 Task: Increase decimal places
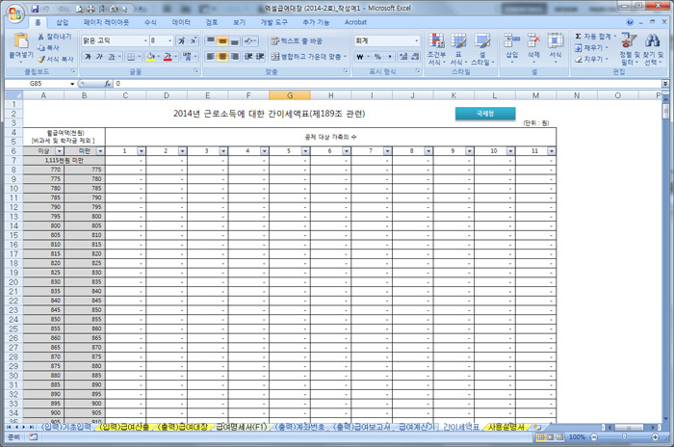coord(403,57)
